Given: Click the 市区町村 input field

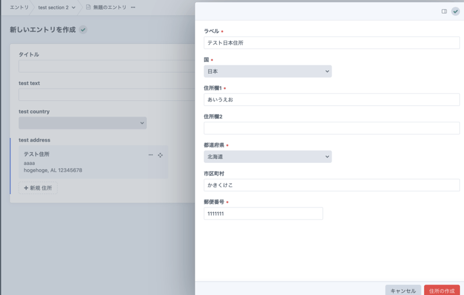Looking at the screenshot, I should (331, 185).
